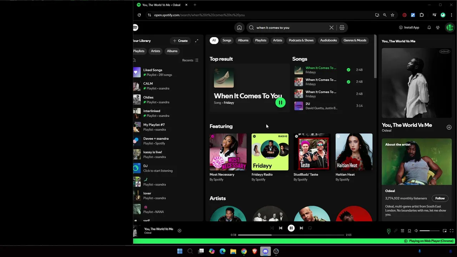This screenshot has width=457, height=257.
Task: Open Brave browser from taskbar
Action: coord(255,251)
